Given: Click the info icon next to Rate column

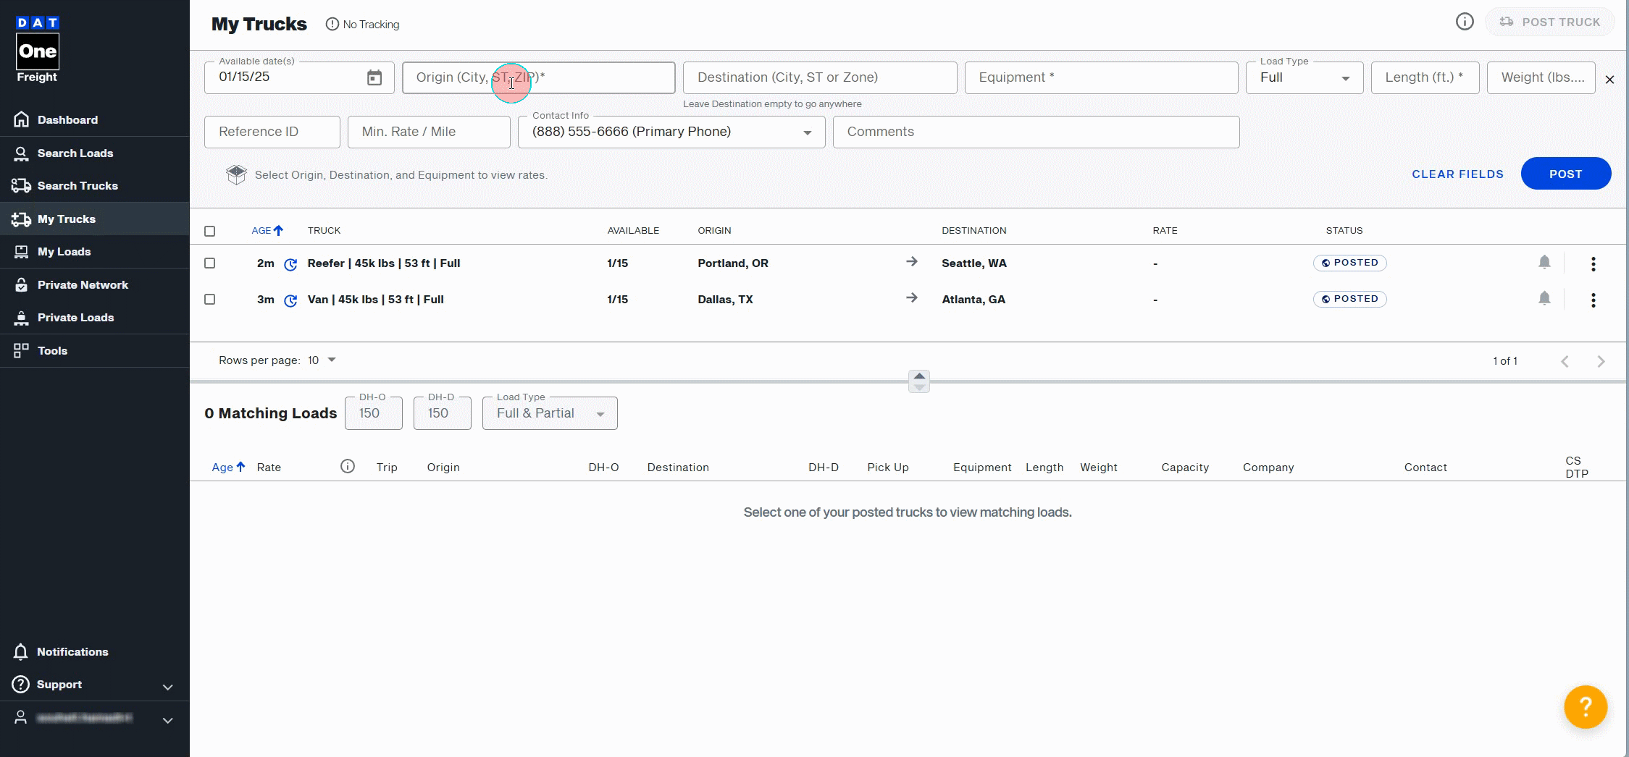Looking at the screenshot, I should [348, 466].
